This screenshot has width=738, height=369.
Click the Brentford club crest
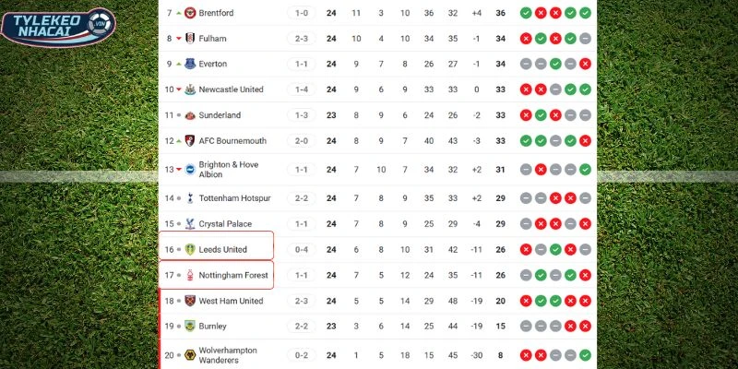(190, 13)
